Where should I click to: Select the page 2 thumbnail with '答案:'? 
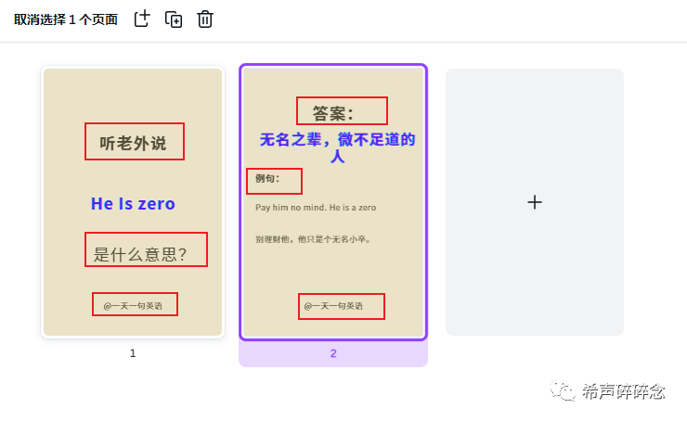[333, 202]
